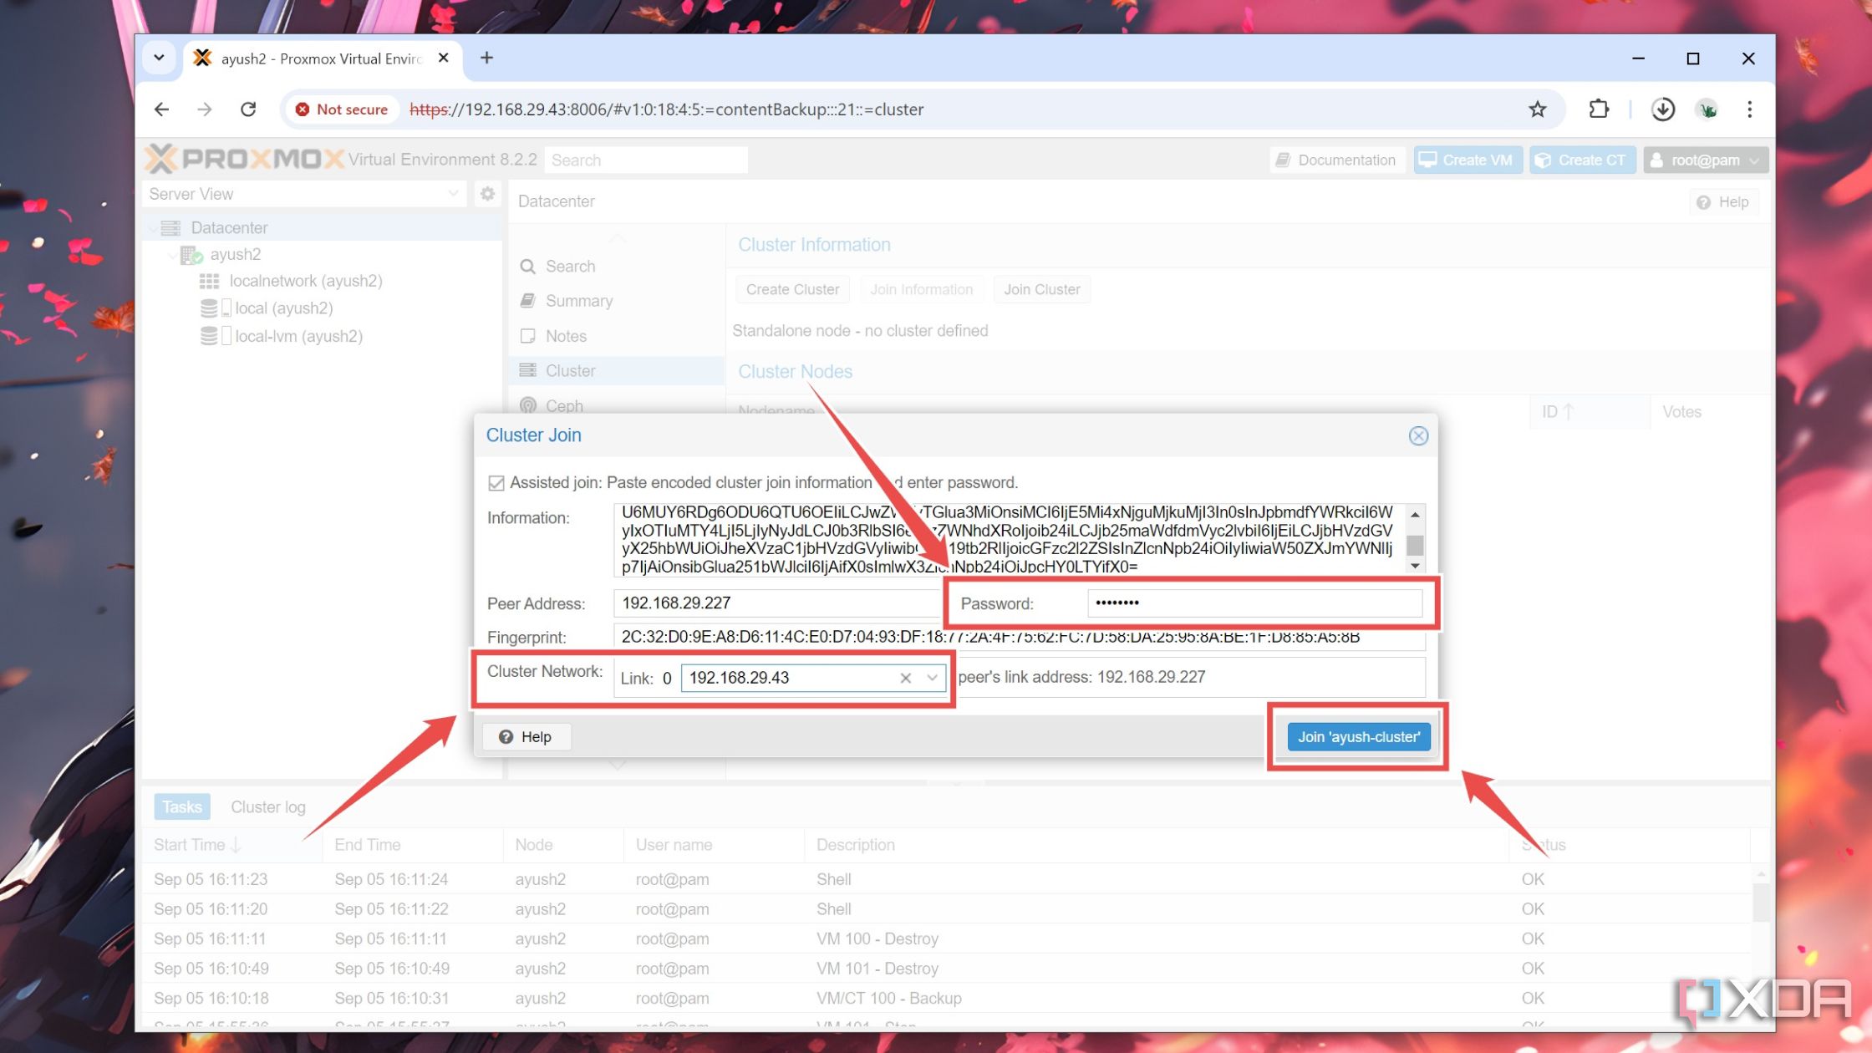Click the Proxmox logo
The image size is (1872, 1053).
[244, 159]
